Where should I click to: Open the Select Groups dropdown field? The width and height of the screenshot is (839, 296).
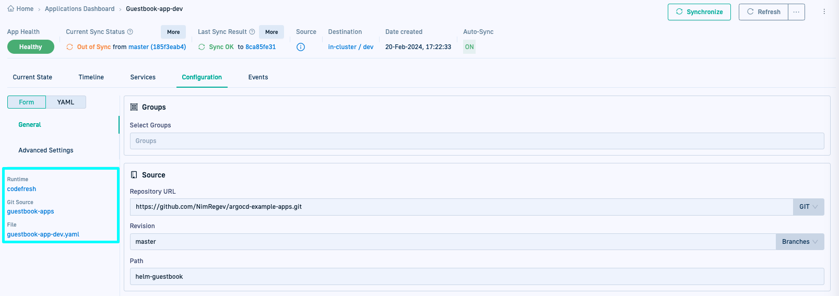(476, 141)
